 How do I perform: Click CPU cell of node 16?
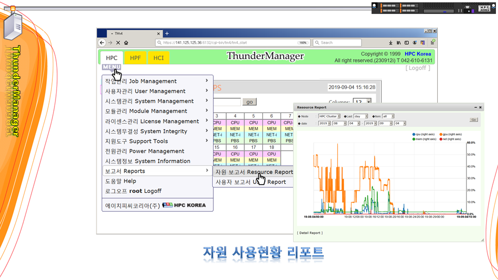coord(235,154)
